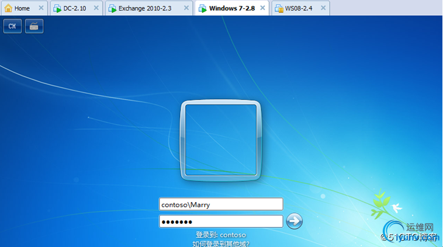Screen dimensions: 443x247
Task: Close the Exchange 2010-2.3 tab
Action: [186, 8]
